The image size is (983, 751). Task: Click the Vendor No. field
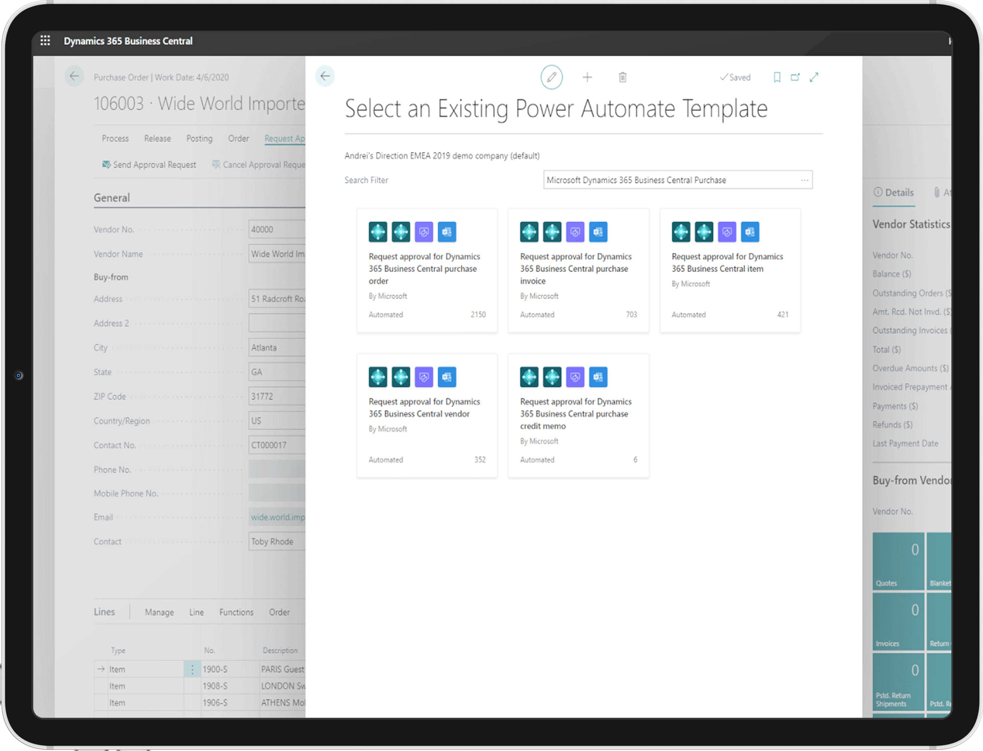(x=277, y=229)
